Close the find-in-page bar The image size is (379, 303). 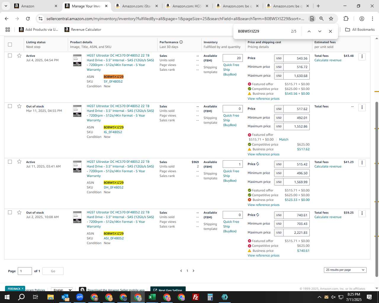tap(330, 31)
